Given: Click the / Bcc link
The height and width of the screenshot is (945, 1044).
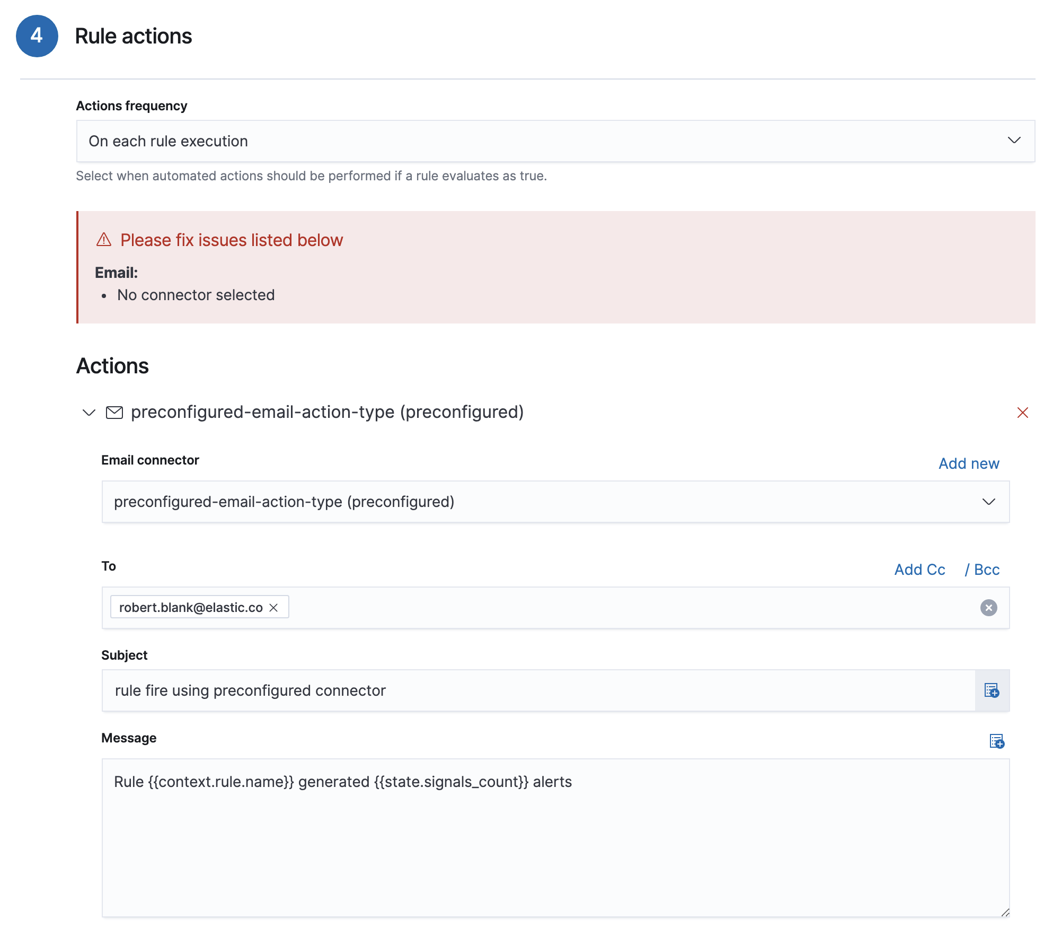Looking at the screenshot, I should [982, 570].
